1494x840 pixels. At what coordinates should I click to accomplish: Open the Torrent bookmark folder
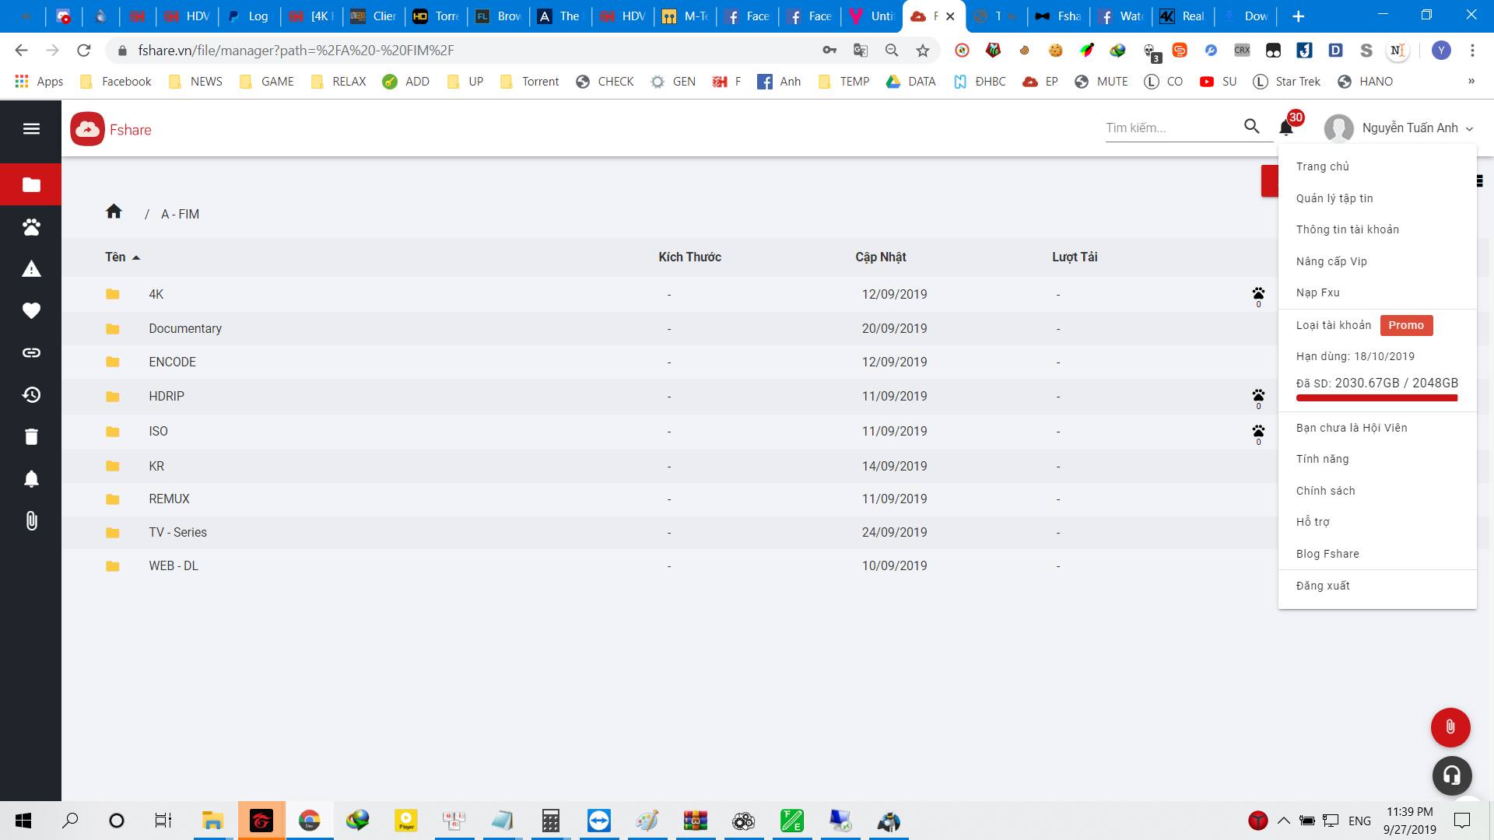tap(530, 81)
